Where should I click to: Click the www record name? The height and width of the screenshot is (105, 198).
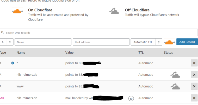[20, 86]
